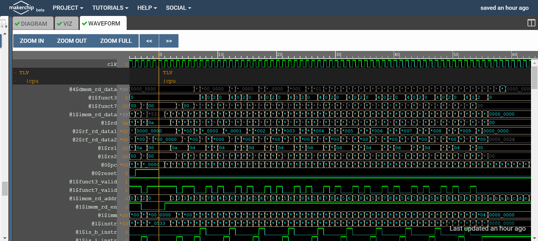The image size is (538, 241).
Task: Click the waveform scrollbar down arrow
Action: coord(534,238)
